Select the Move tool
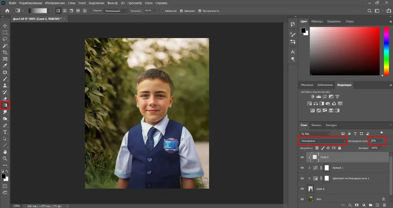393x208 pixels. (5, 26)
